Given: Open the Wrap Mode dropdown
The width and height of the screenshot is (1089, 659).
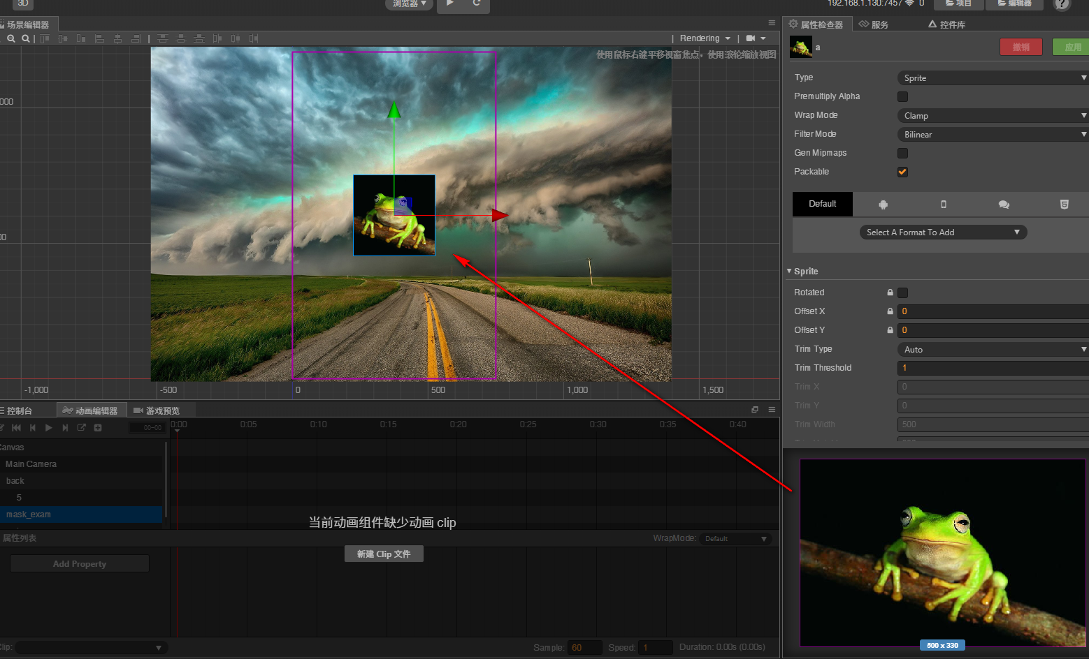Looking at the screenshot, I should point(992,115).
